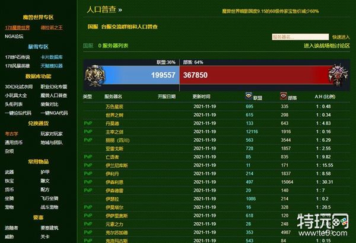The width and height of the screenshot is (356, 243).
Task: Open the 元素之力 server link
Action: (x=115, y=224)
